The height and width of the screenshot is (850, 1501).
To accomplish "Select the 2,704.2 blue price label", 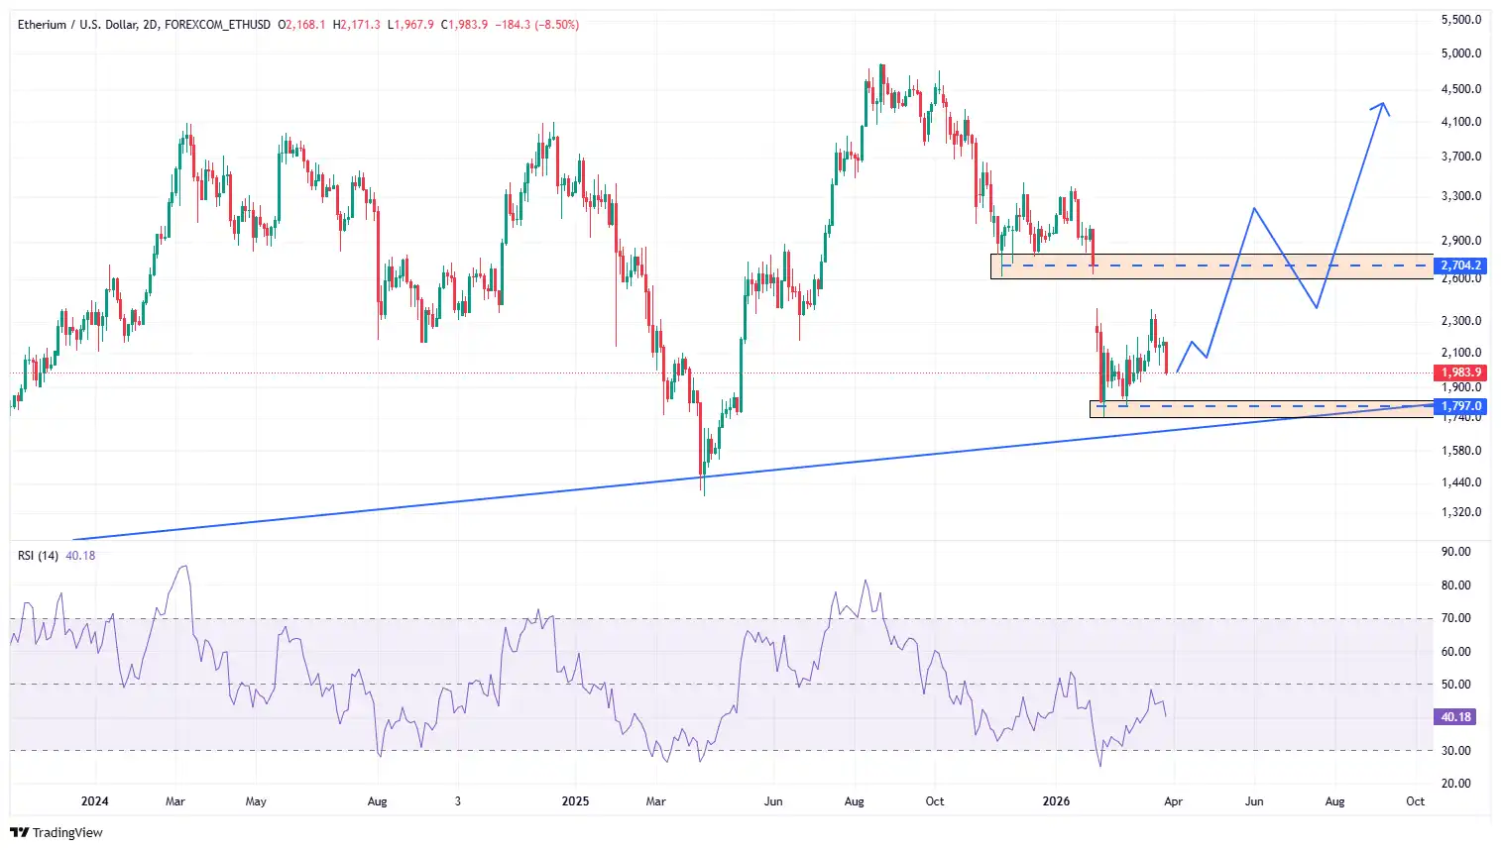I will tap(1460, 266).
